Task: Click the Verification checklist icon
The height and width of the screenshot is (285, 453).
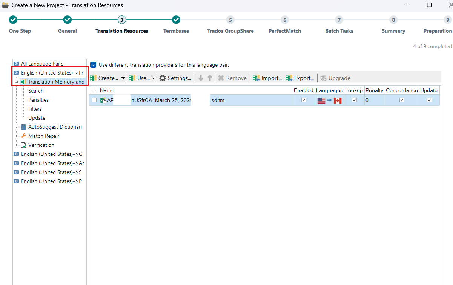Action: click(x=23, y=145)
